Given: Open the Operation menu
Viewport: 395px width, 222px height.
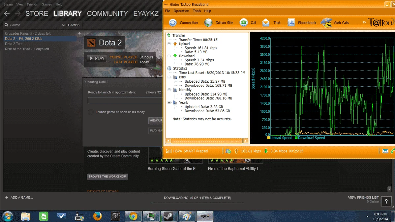Looking at the screenshot, I should point(181,11).
